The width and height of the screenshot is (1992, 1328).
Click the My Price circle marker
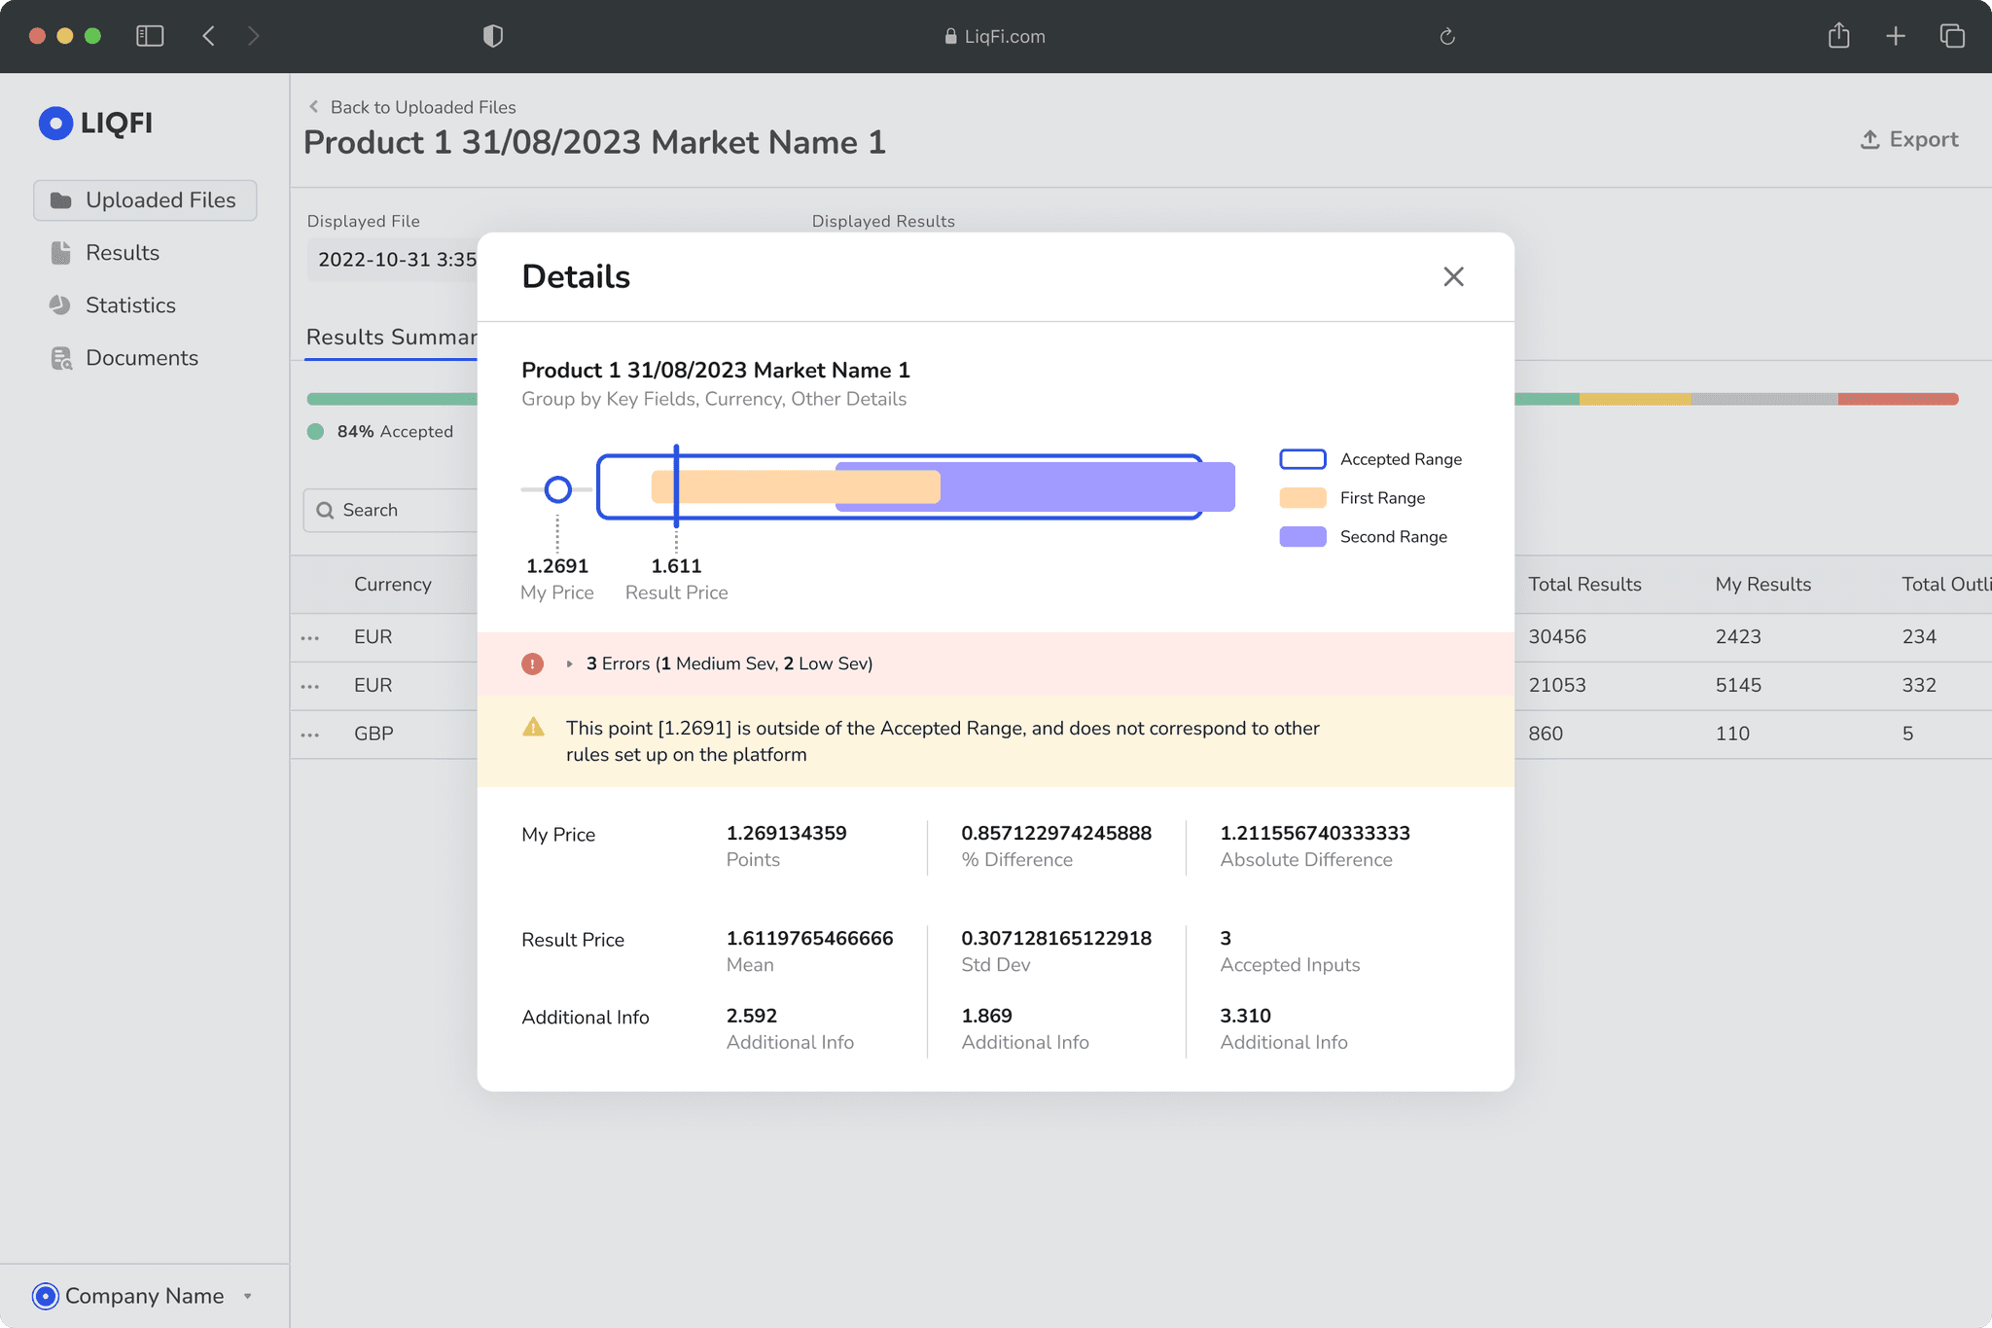point(557,489)
